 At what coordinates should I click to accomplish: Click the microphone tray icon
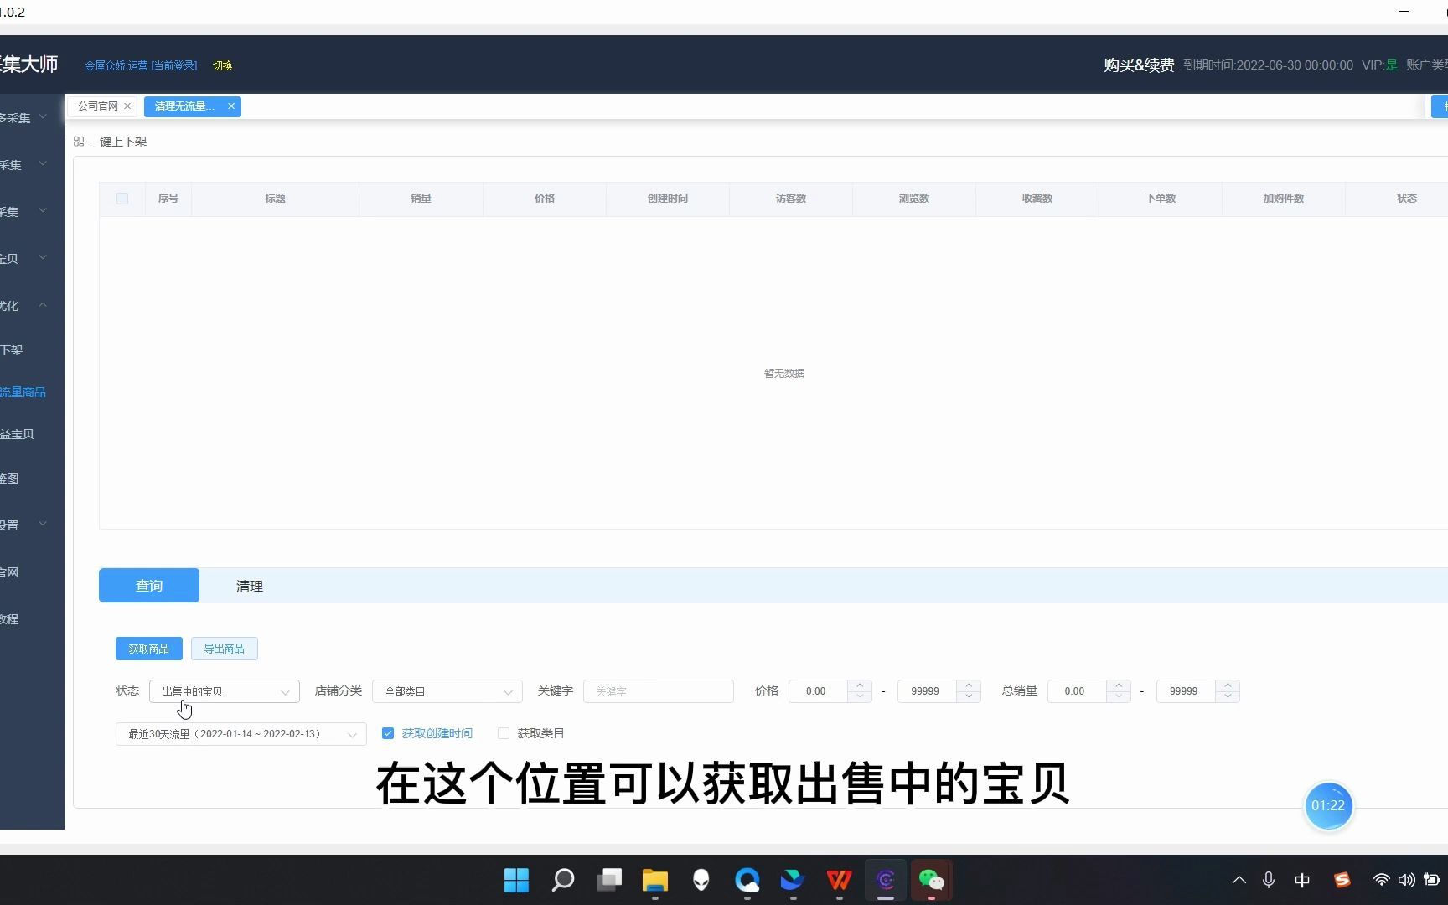pyautogui.click(x=1269, y=880)
